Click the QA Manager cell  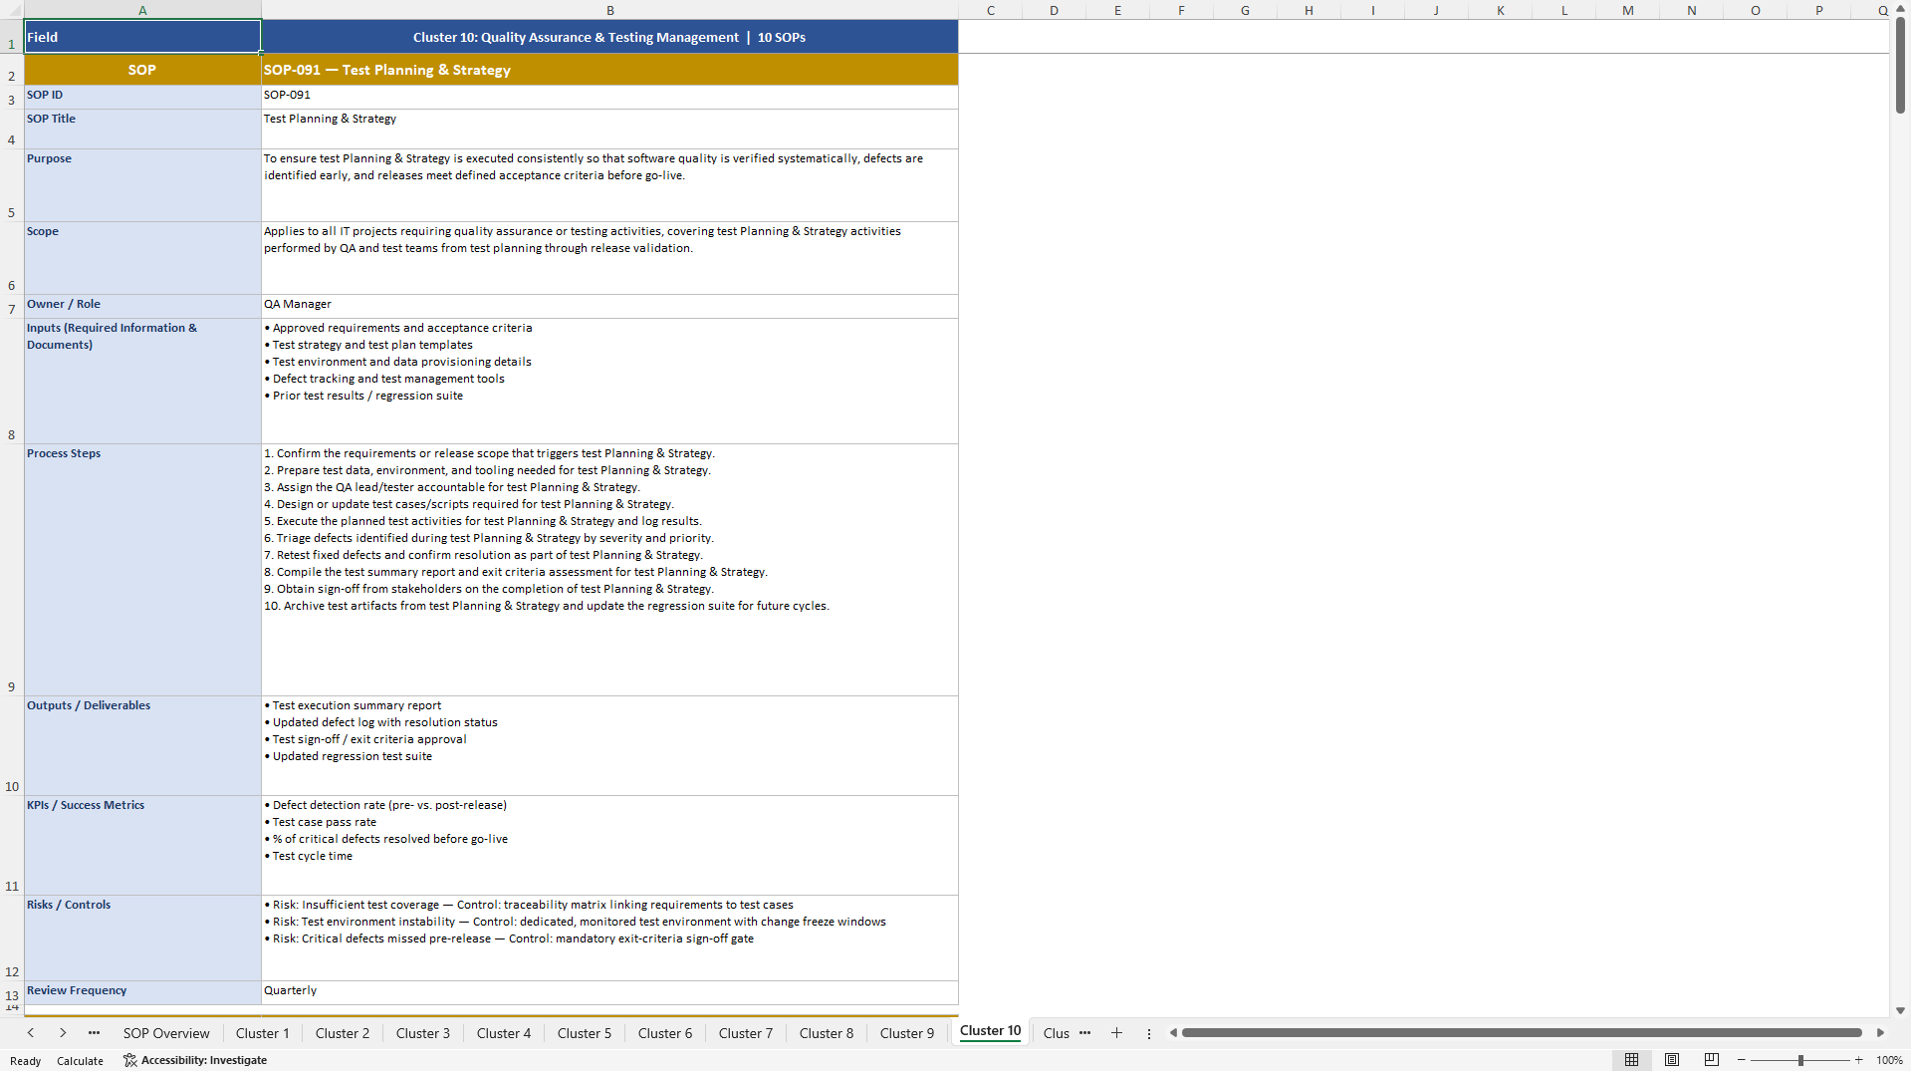click(609, 306)
